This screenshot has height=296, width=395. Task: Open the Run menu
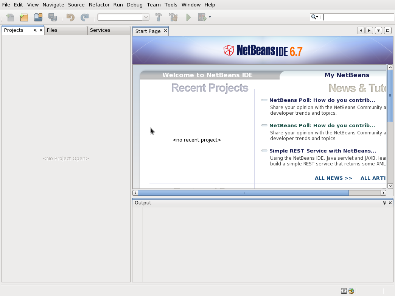tap(118, 5)
